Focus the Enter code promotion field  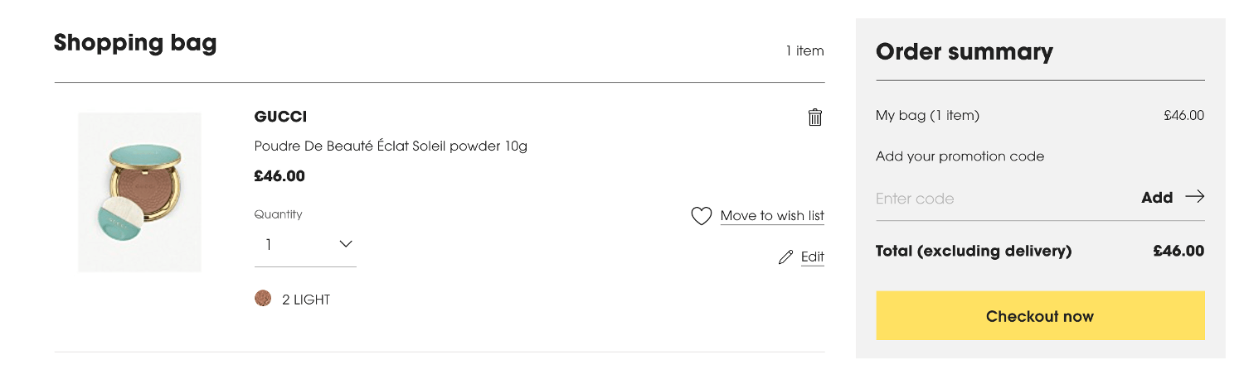1000,198
